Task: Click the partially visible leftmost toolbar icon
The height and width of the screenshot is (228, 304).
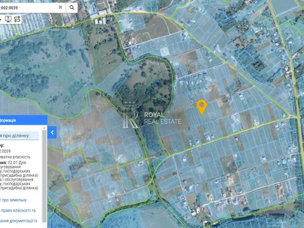Action: point(1,20)
